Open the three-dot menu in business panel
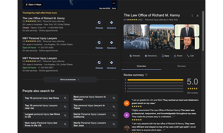This screenshot has width=223, height=133. click(192, 15)
